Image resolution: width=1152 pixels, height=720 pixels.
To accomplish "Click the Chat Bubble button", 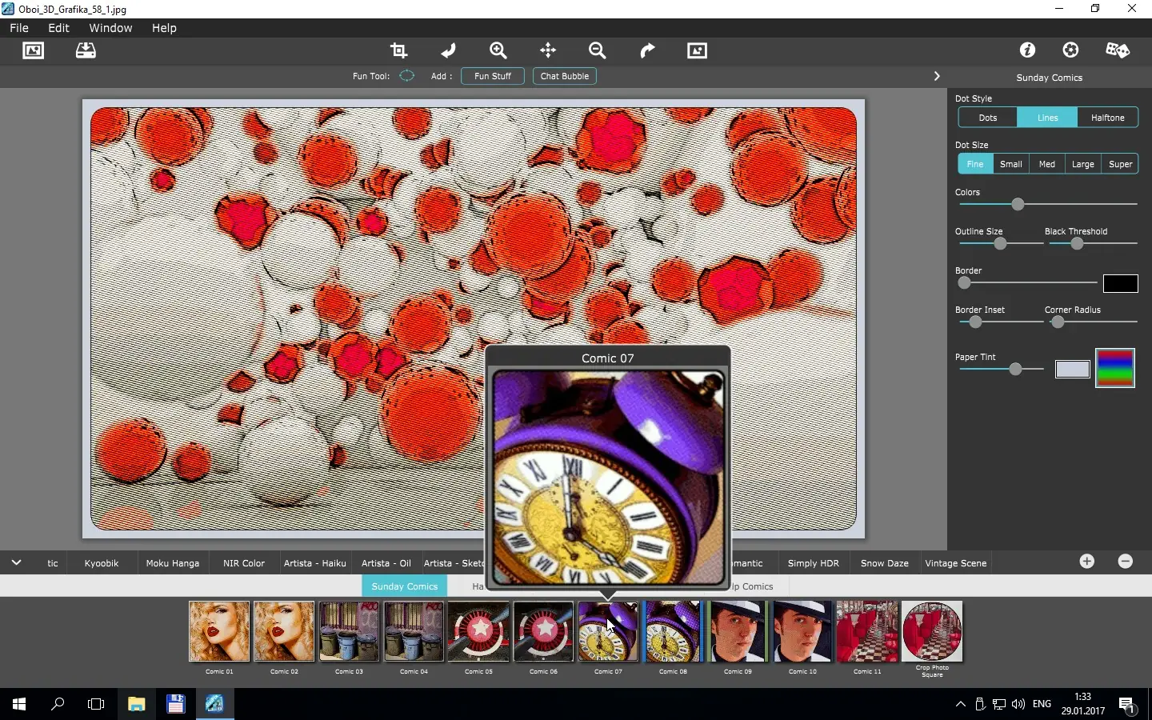I will [564, 76].
